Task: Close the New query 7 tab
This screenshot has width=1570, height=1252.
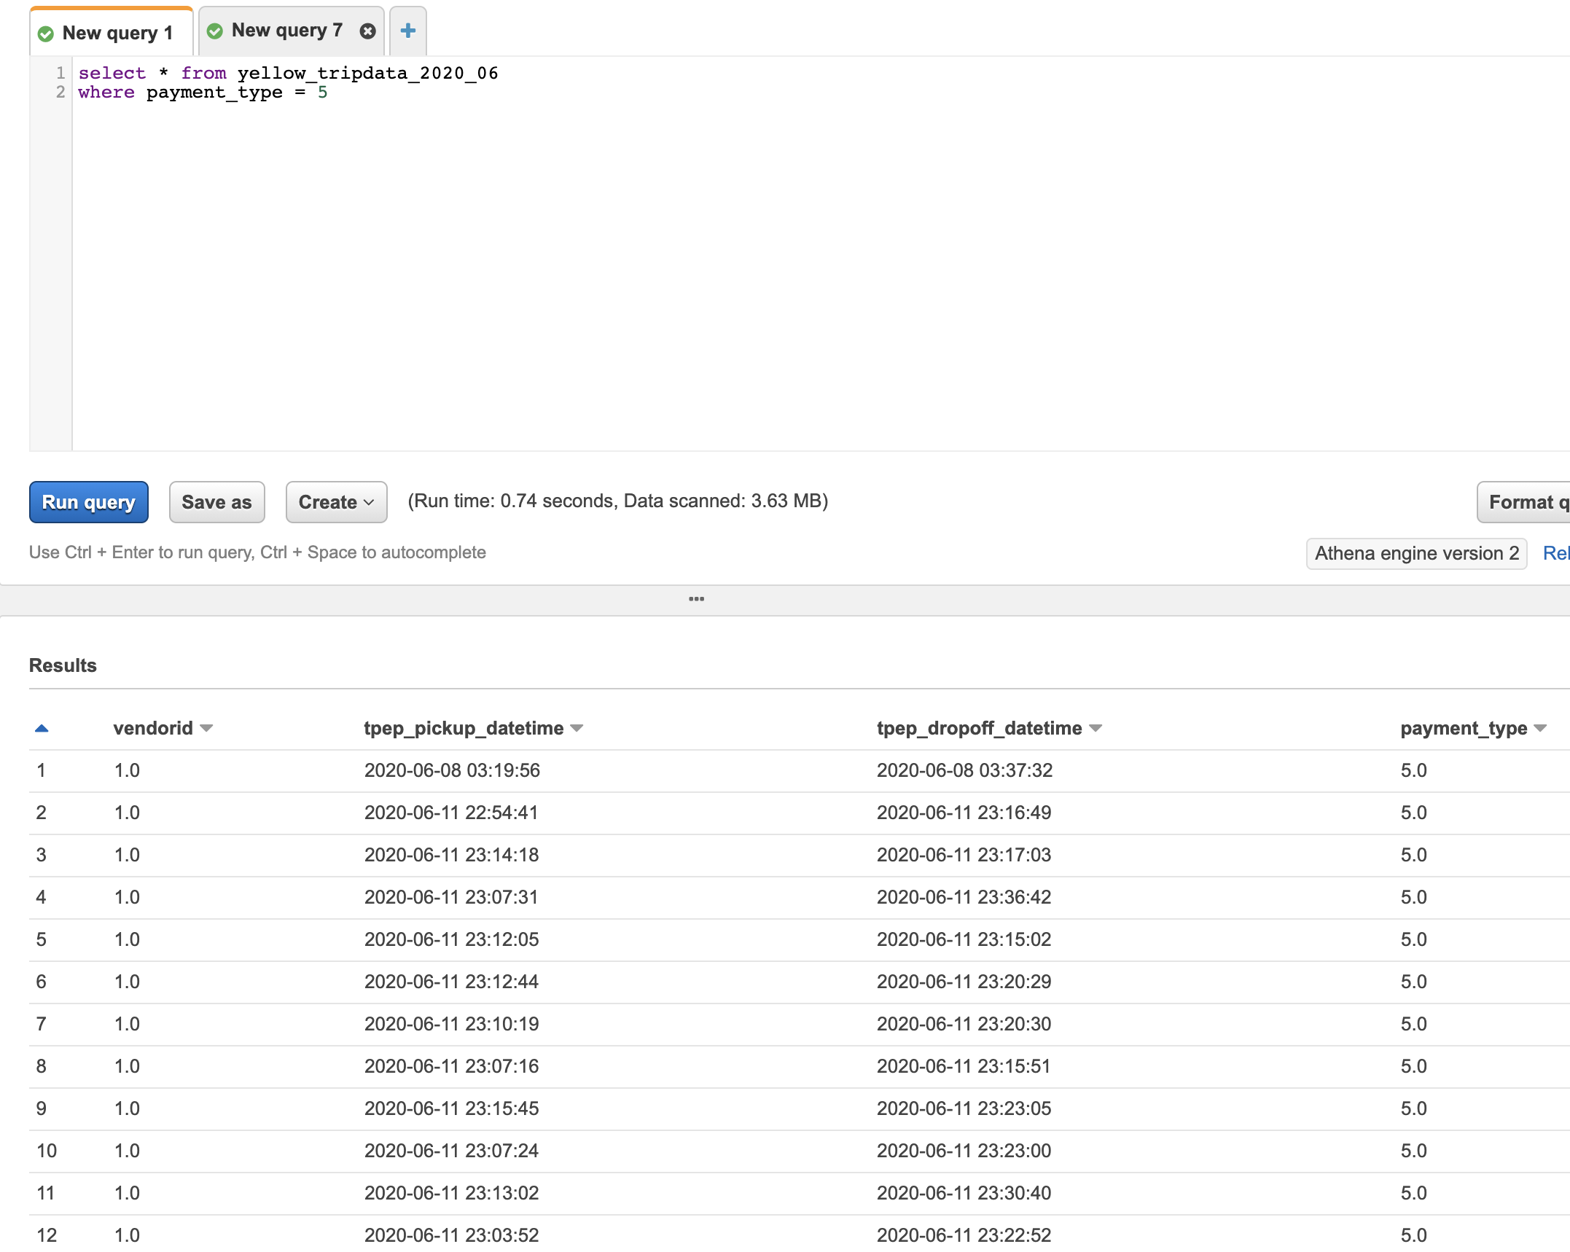Action: (368, 31)
